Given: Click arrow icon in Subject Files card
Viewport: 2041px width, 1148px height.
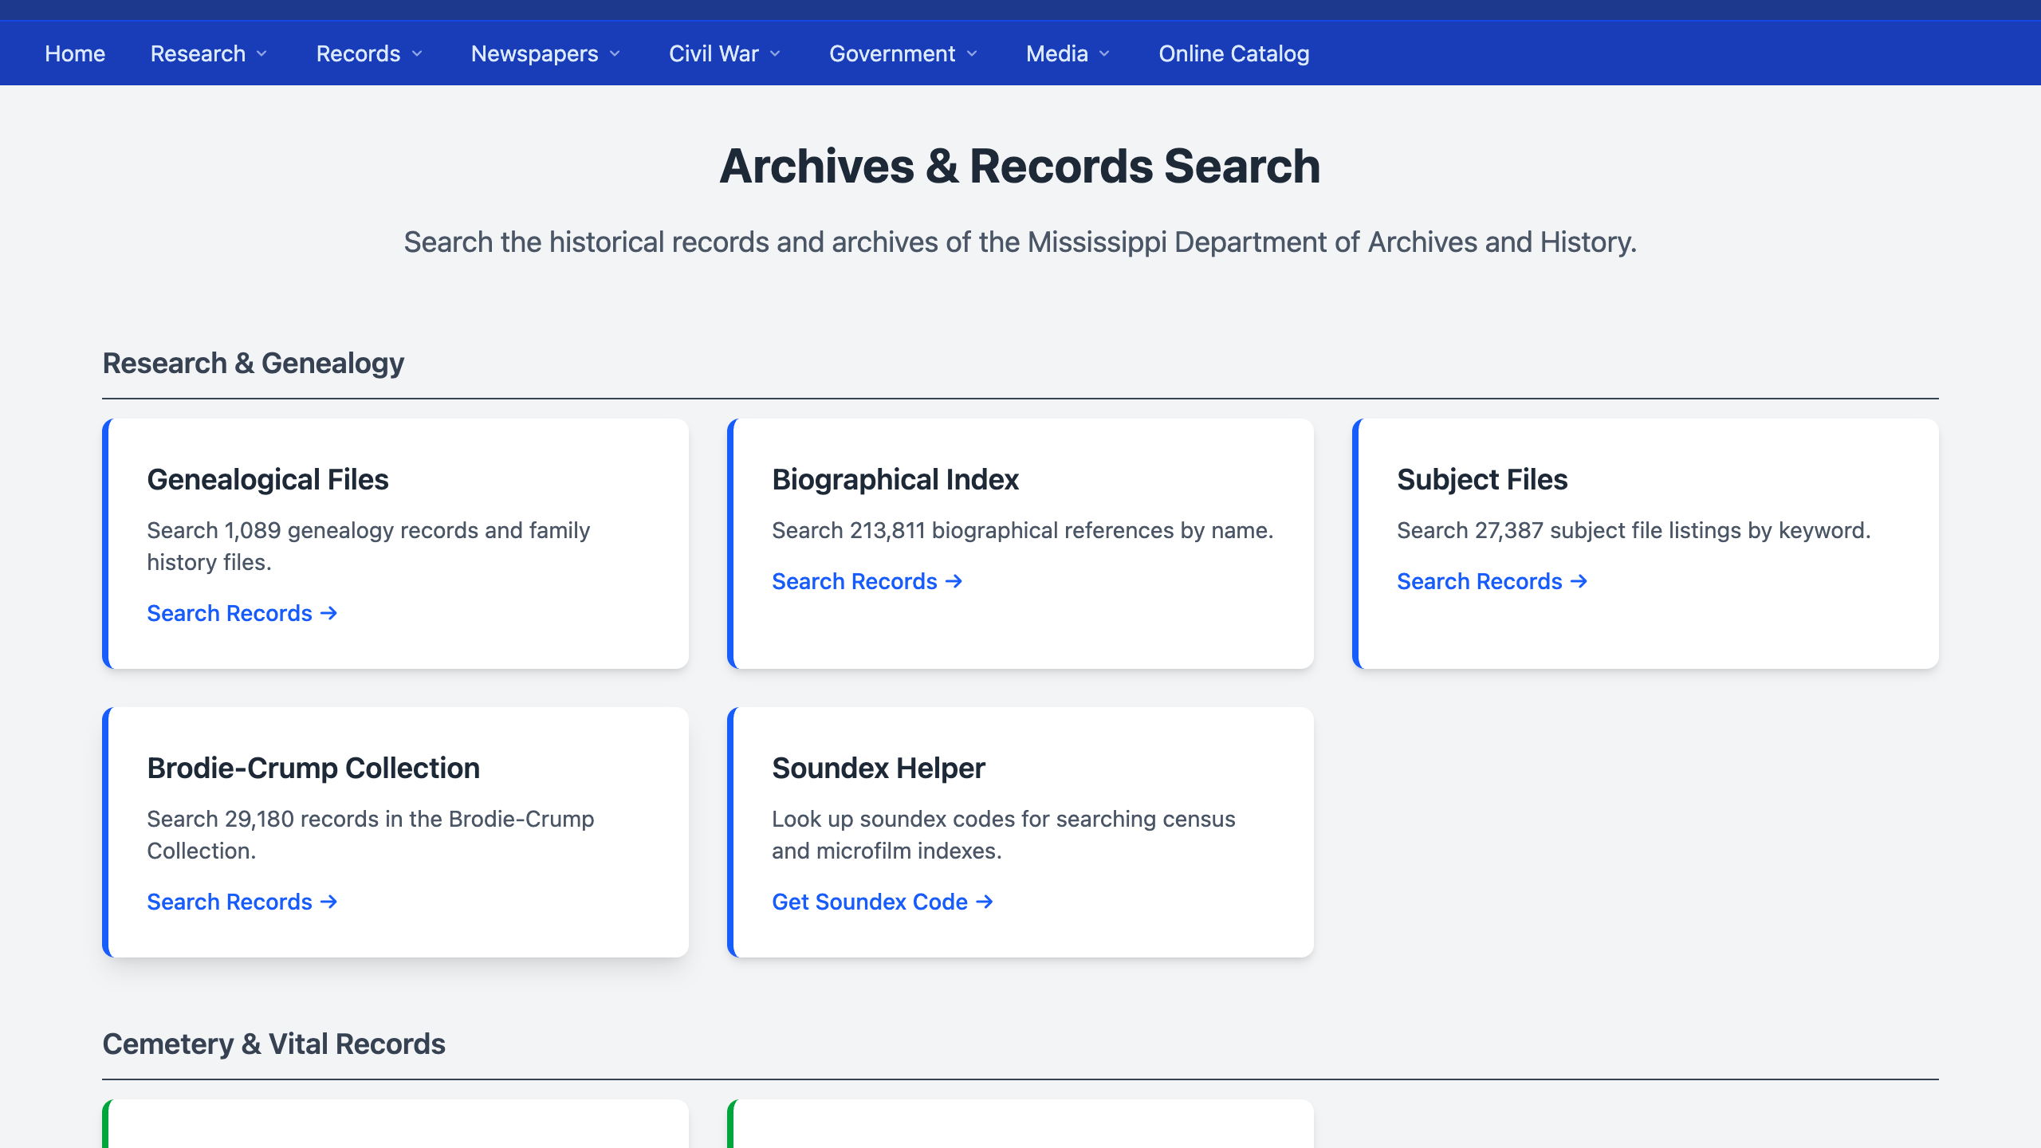Looking at the screenshot, I should click(x=1579, y=581).
